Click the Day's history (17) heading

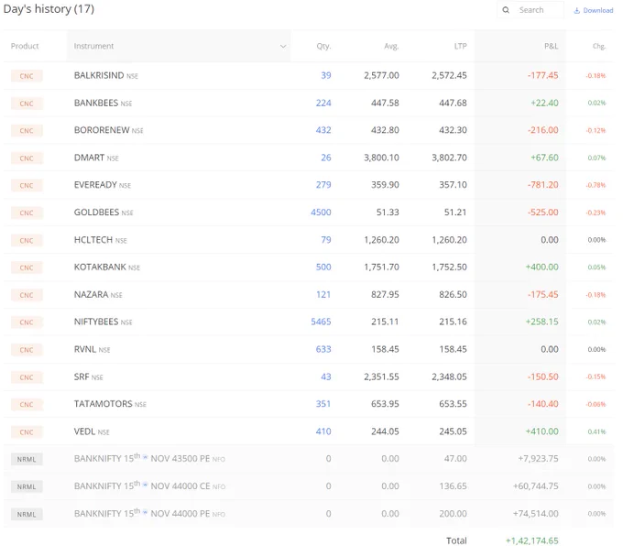[x=49, y=9]
